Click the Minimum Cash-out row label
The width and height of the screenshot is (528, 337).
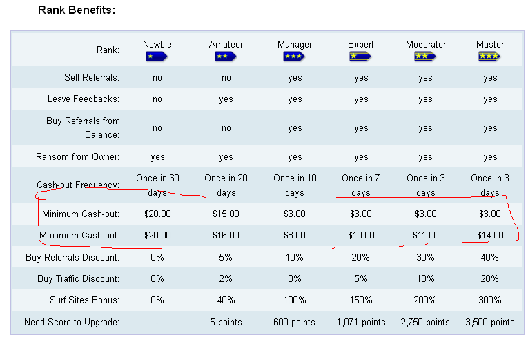coord(80,214)
